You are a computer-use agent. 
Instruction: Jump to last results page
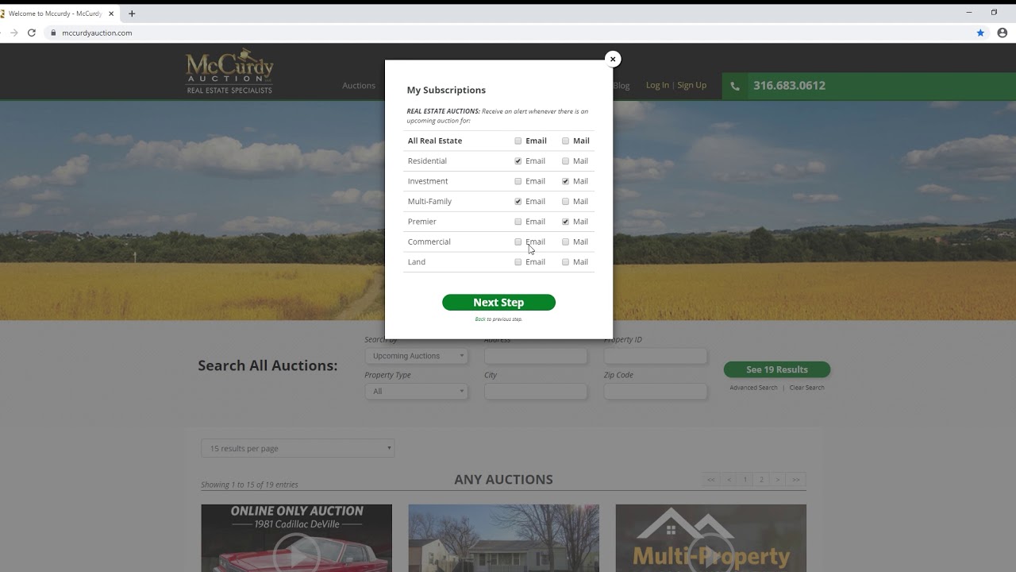click(x=795, y=480)
